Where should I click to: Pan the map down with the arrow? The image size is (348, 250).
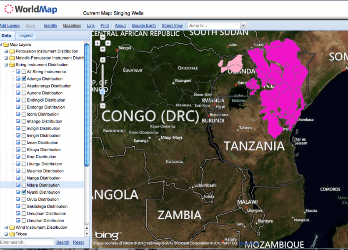[x=103, y=49]
